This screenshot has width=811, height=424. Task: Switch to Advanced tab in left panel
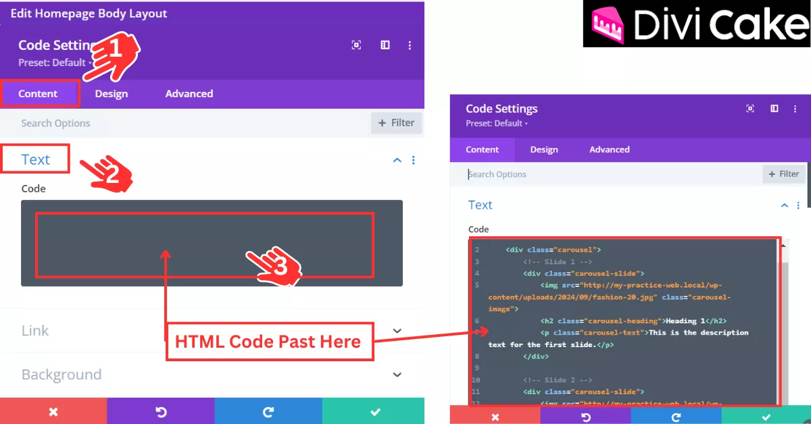point(189,94)
